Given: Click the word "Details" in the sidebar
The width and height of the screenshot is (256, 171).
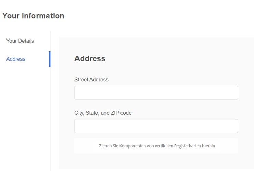Looking at the screenshot, I should click(26, 41).
